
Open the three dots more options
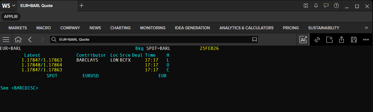pos(366,40)
